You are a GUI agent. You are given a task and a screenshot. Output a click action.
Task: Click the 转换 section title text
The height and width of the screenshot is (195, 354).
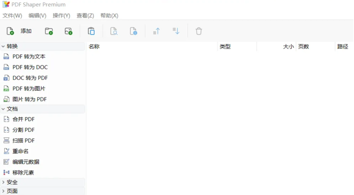point(12,46)
